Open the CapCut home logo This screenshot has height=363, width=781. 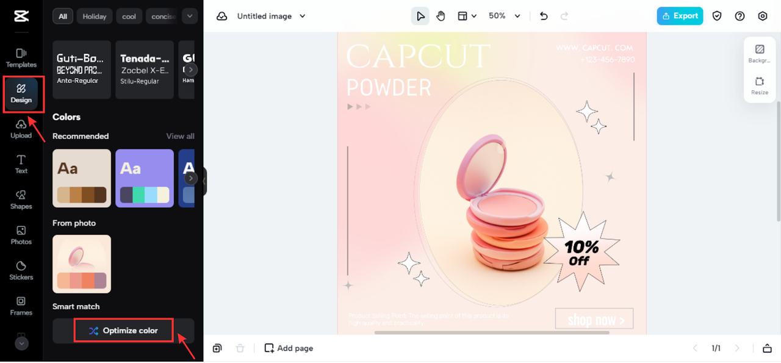coord(21,16)
